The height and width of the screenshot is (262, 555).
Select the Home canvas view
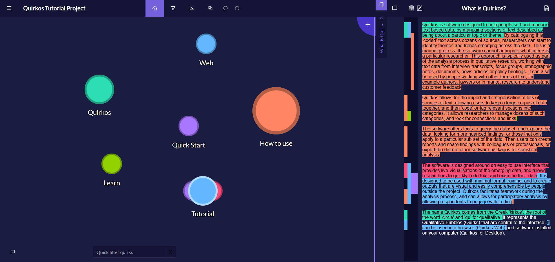(x=154, y=8)
